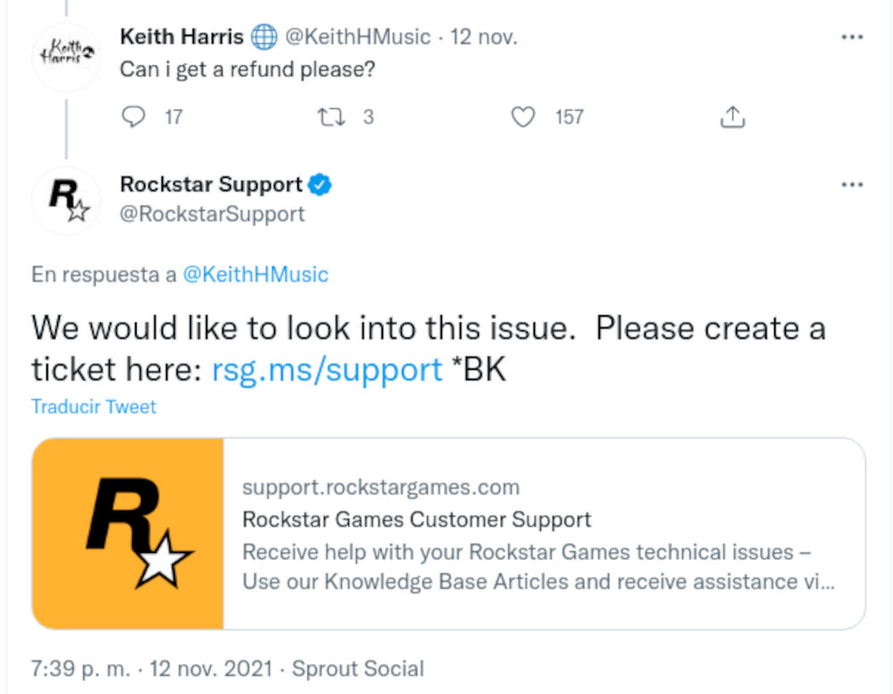Click the Rockstar logo thumbnail in the link card
Screen dimensions: 893x694
click(x=128, y=533)
